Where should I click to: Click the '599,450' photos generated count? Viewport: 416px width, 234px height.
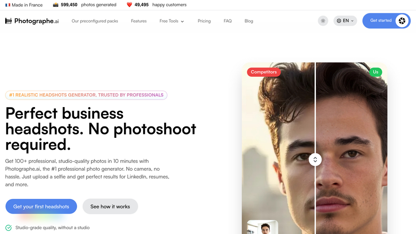coord(69,5)
